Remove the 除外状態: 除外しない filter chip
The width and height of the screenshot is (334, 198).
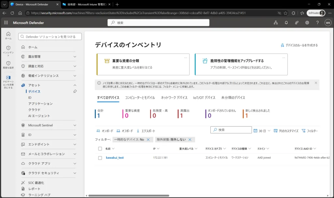click(190, 139)
